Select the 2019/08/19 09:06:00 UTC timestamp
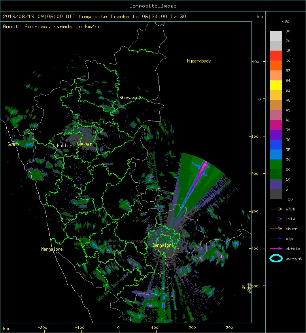This screenshot has height=333, width=306. pyautogui.click(x=39, y=17)
